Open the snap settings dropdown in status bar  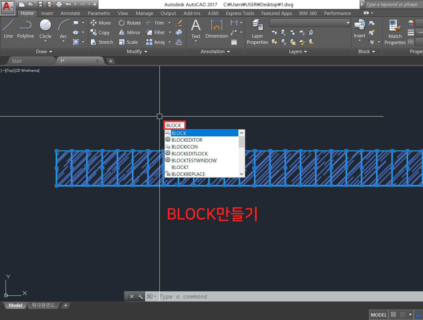point(410,315)
